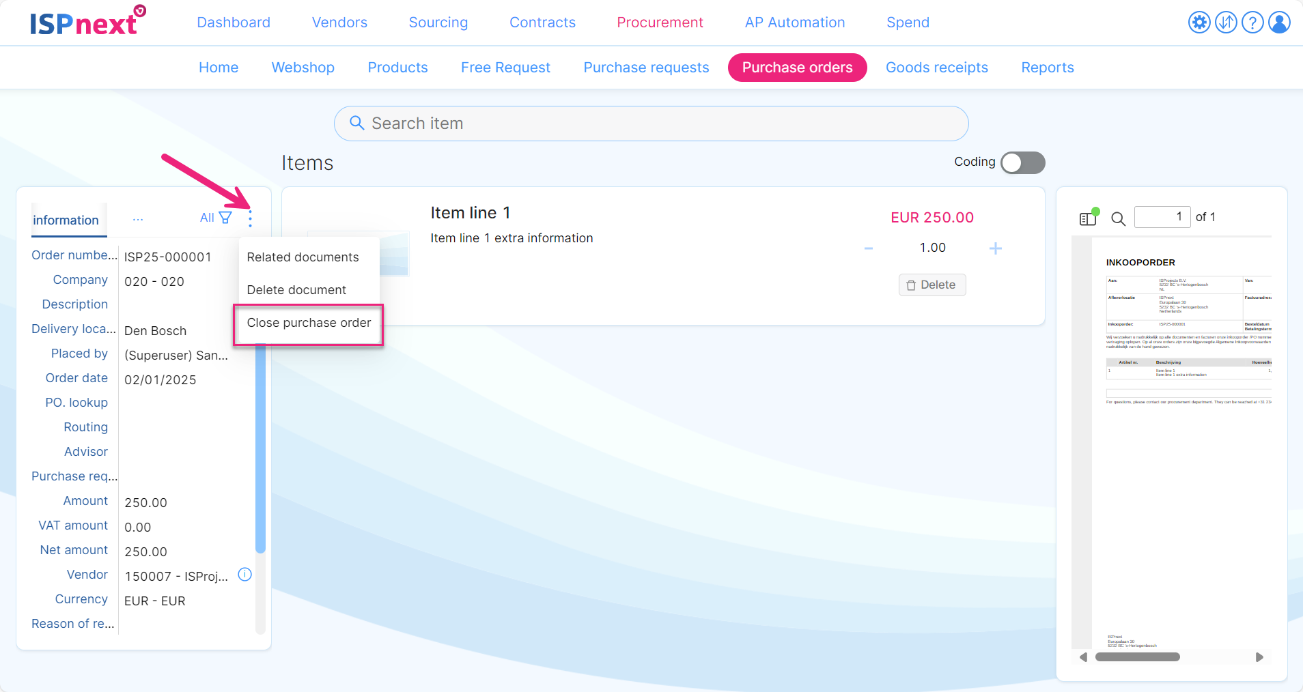The height and width of the screenshot is (692, 1303).
Task: Click the order number ISP25-000001
Action: point(168,257)
